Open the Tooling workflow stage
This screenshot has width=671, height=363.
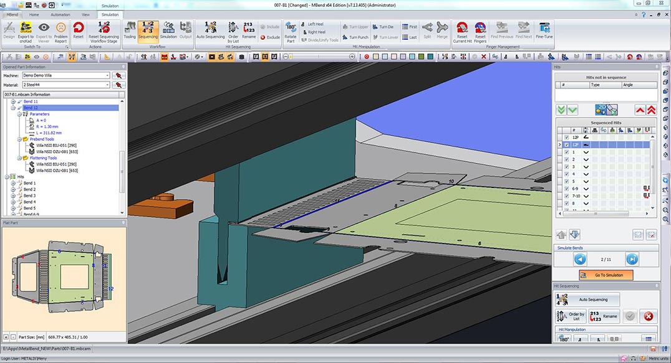pyautogui.click(x=130, y=29)
